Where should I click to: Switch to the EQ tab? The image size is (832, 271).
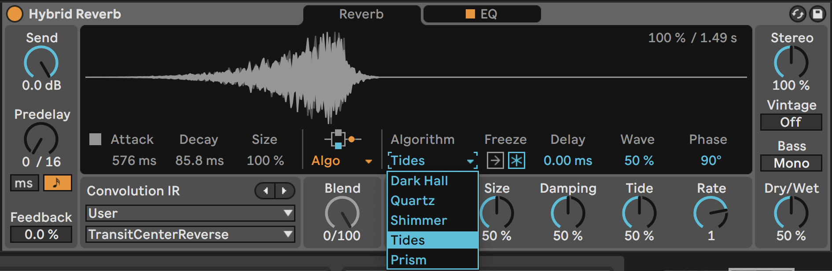point(482,14)
